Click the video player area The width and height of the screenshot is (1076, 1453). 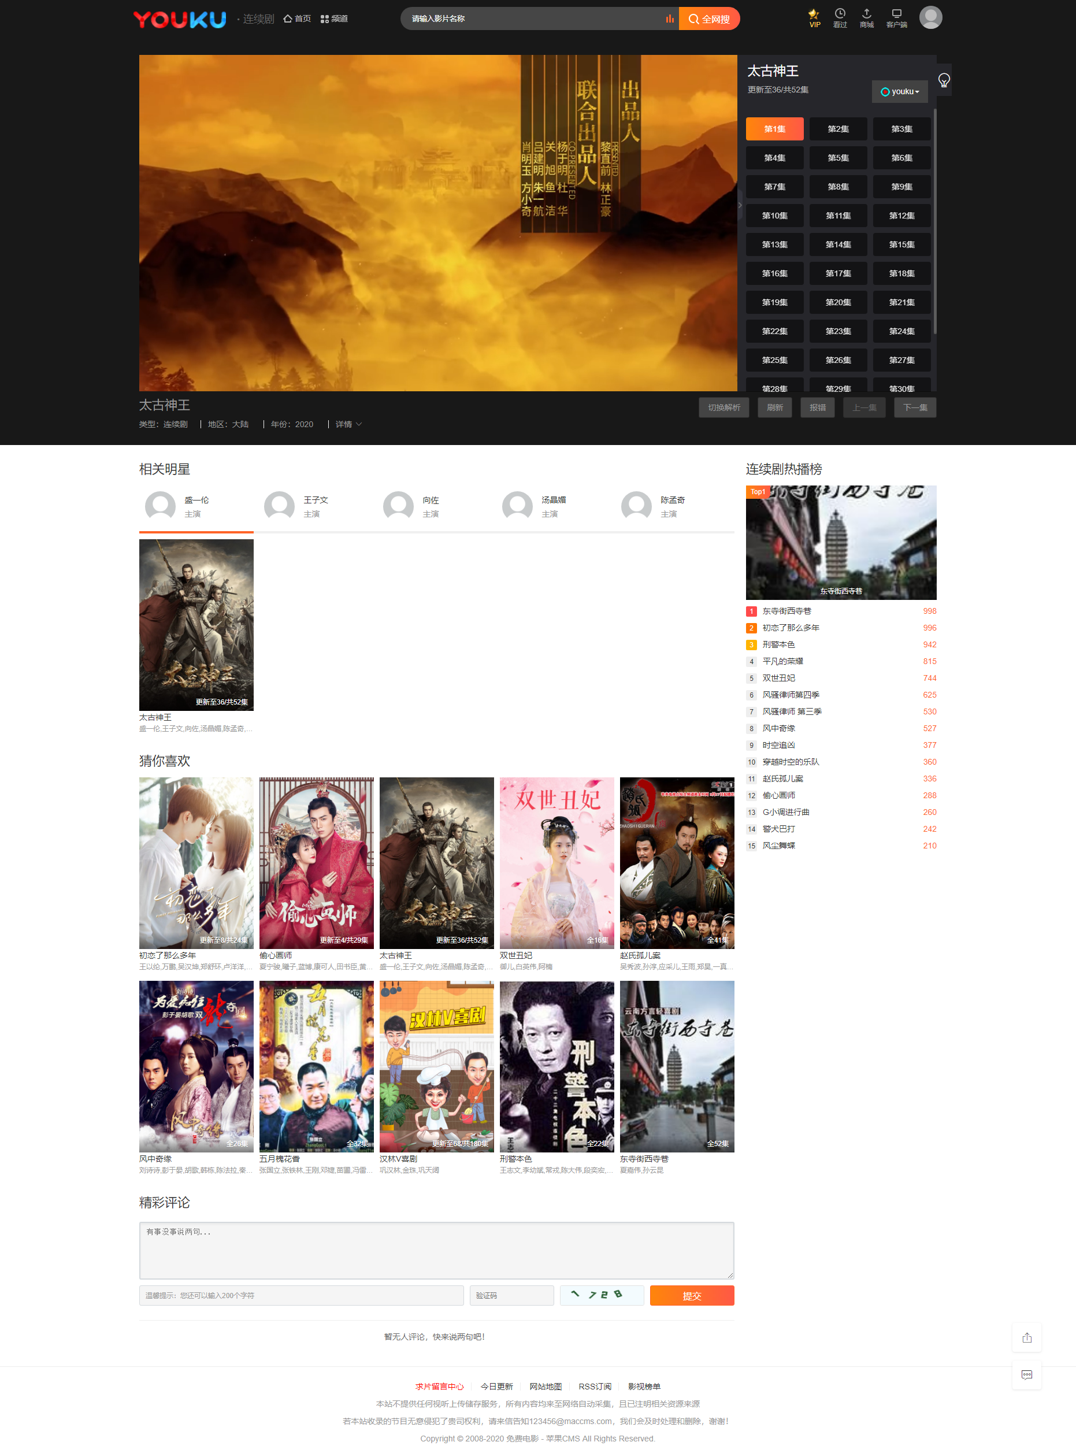click(437, 223)
